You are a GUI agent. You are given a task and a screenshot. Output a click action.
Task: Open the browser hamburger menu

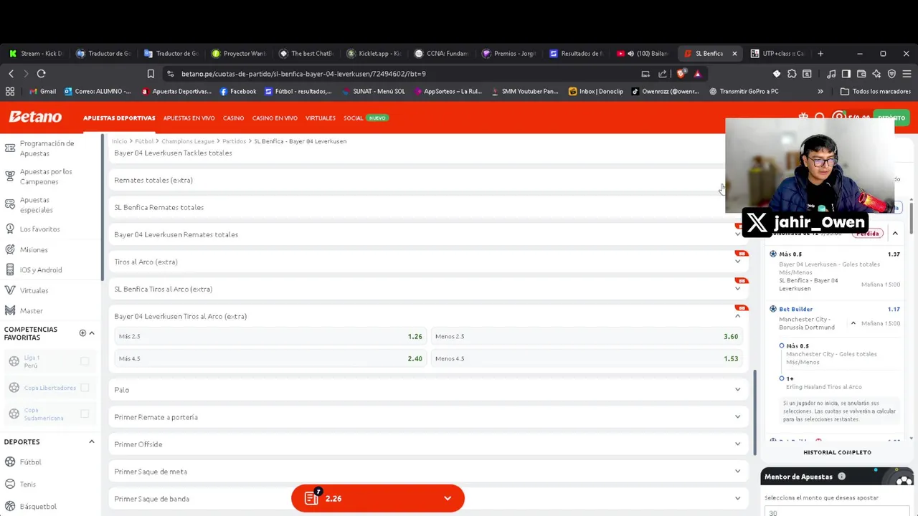(x=907, y=73)
